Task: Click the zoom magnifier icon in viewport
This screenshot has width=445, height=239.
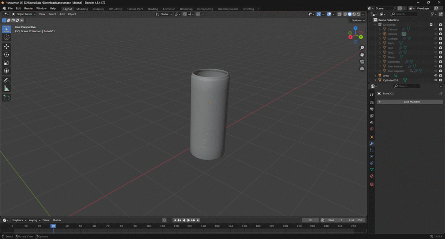Action: pyautogui.click(x=362, y=48)
